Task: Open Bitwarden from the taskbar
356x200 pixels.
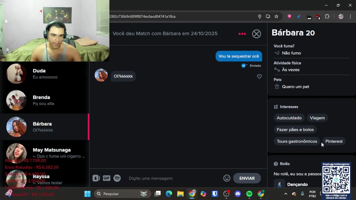Action: 215,194
